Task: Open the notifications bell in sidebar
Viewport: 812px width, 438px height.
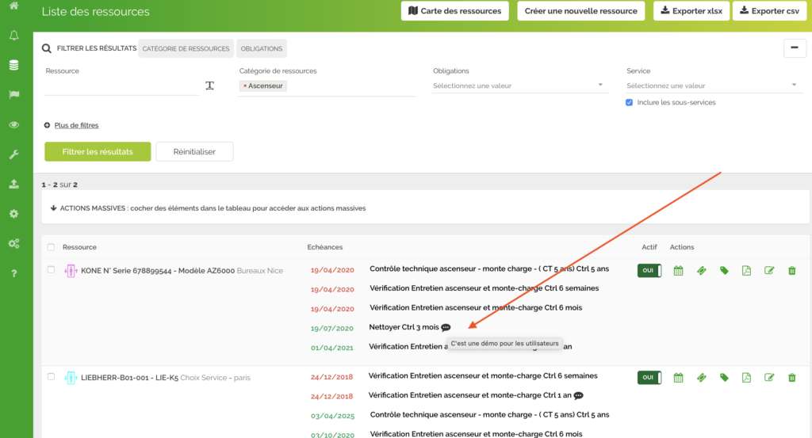Action: [x=13, y=36]
